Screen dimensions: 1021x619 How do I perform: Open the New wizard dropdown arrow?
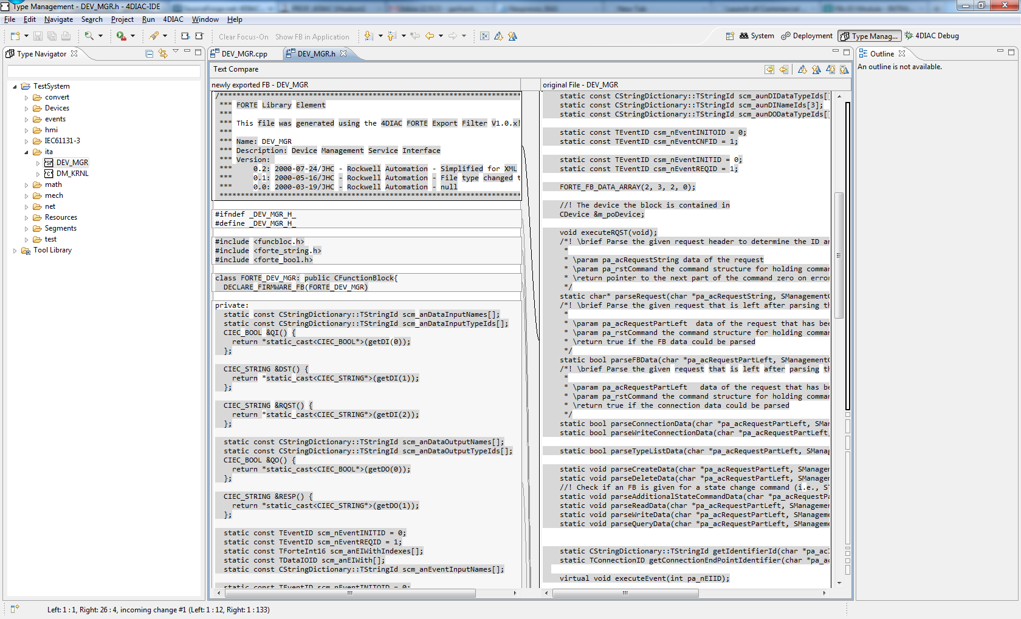click(x=26, y=36)
